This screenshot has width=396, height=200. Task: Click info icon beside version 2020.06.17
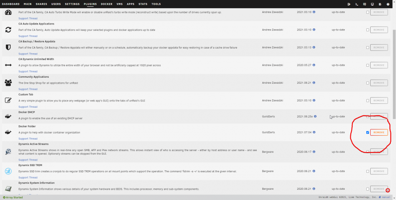[314, 152]
